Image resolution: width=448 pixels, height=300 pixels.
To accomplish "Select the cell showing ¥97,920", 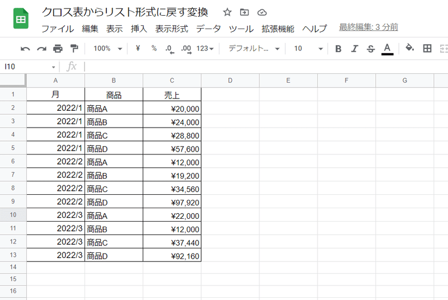I will click(x=172, y=201).
